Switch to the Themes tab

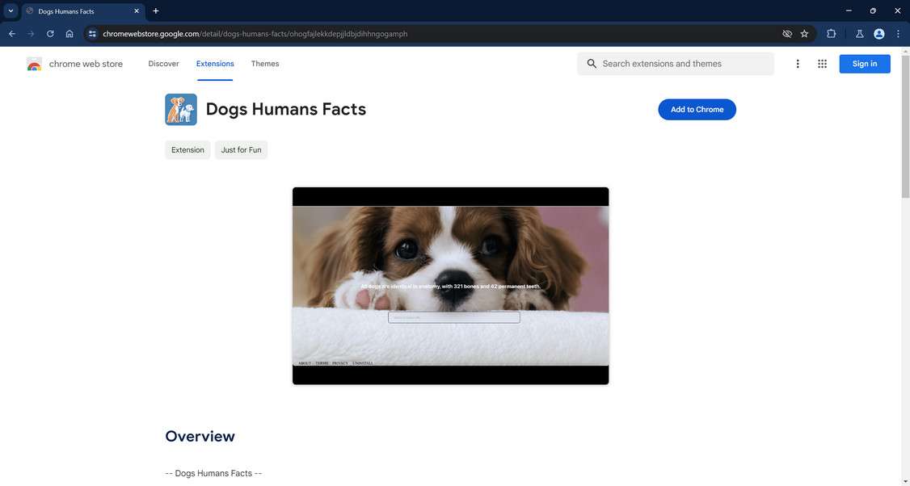tap(263, 64)
